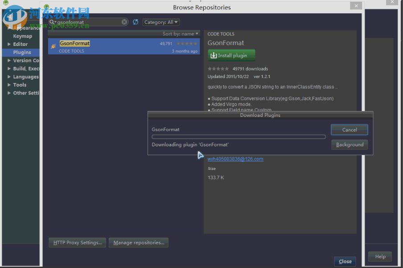The width and height of the screenshot is (403, 268).
Task: Expand Other Settings node
Action: tap(9, 93)
